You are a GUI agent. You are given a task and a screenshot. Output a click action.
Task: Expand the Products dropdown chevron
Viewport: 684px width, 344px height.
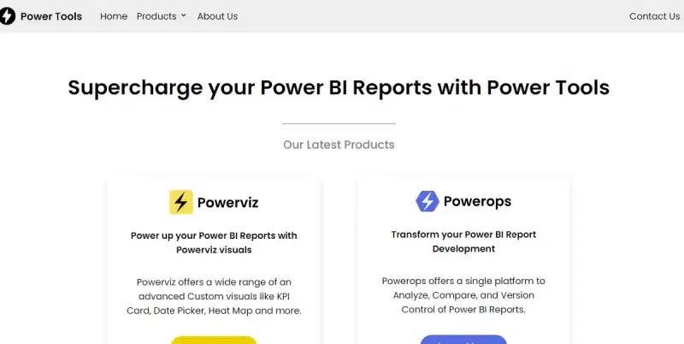pyautogui.click(x=184, y=15)
